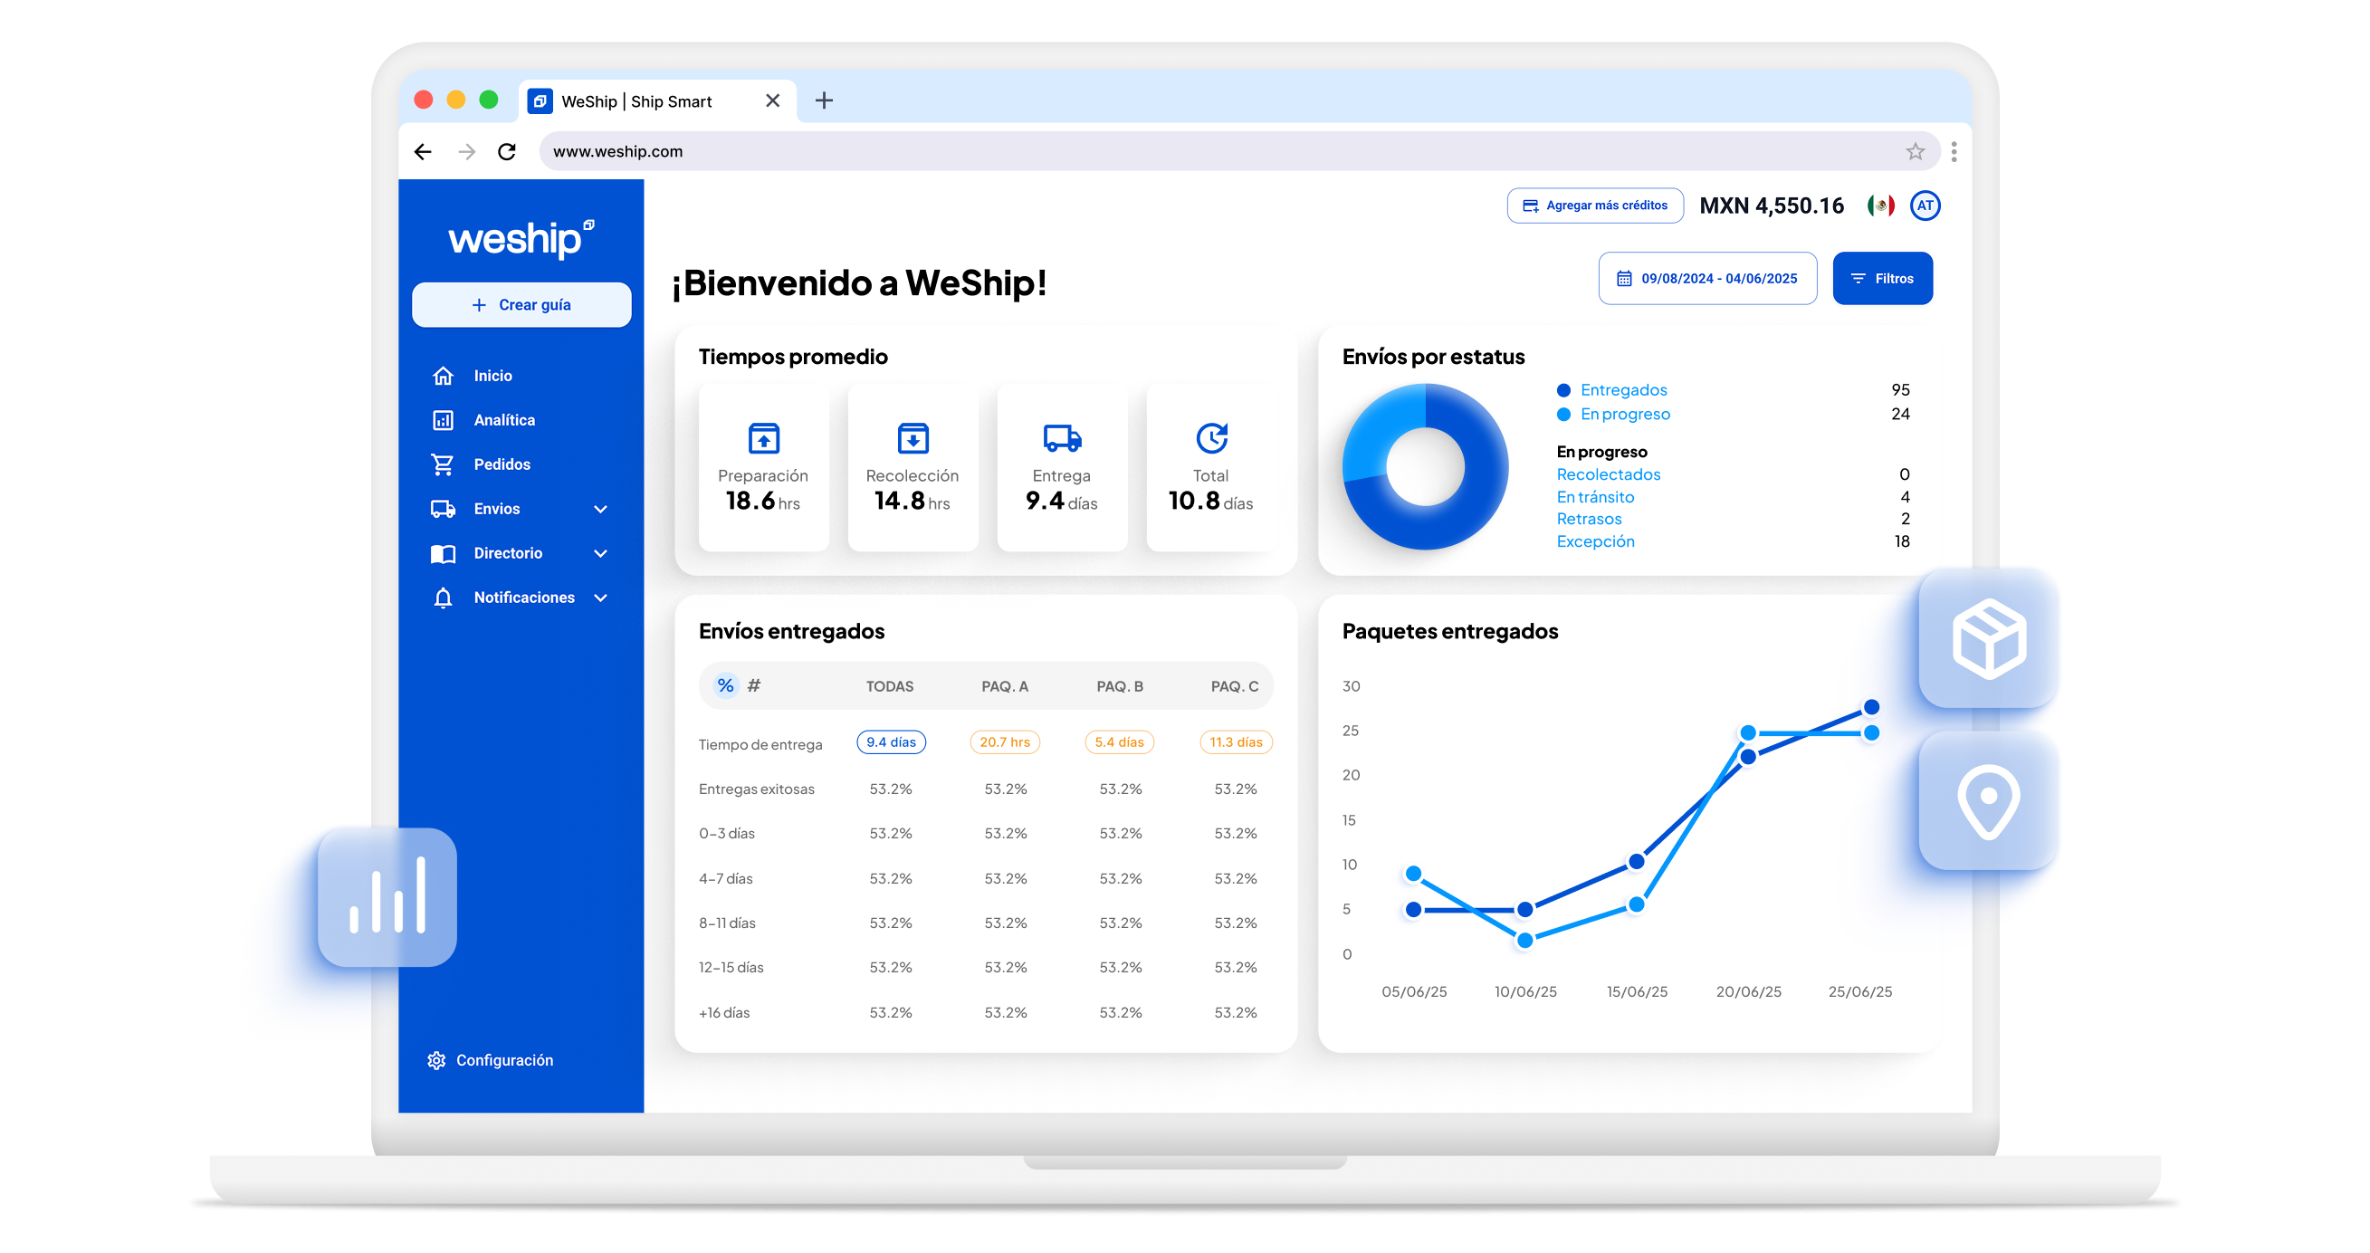Expand the Envíos sidebar submenu
This screenshot has width=2370, height=1253.
[x=601, y=509]
